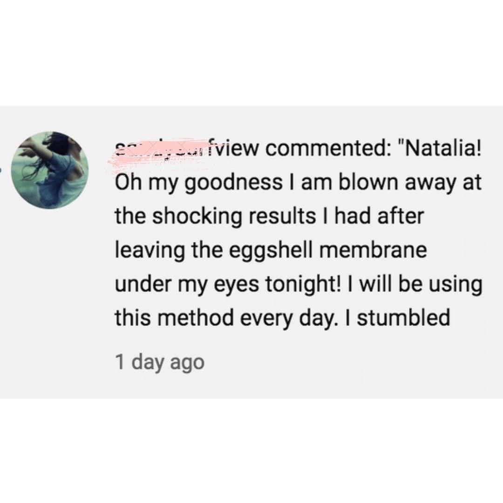Click the line 'under my eyes tonight! I will be using'

pos(299,285)
